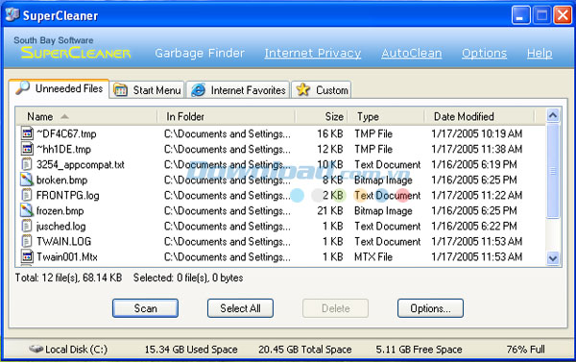Select the FRONTPG.log text file icon

pos(27,195)
